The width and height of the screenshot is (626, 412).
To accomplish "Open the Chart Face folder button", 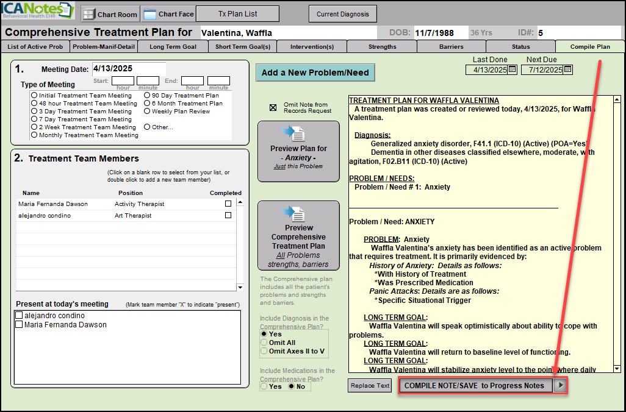I will tap(168, 14).
